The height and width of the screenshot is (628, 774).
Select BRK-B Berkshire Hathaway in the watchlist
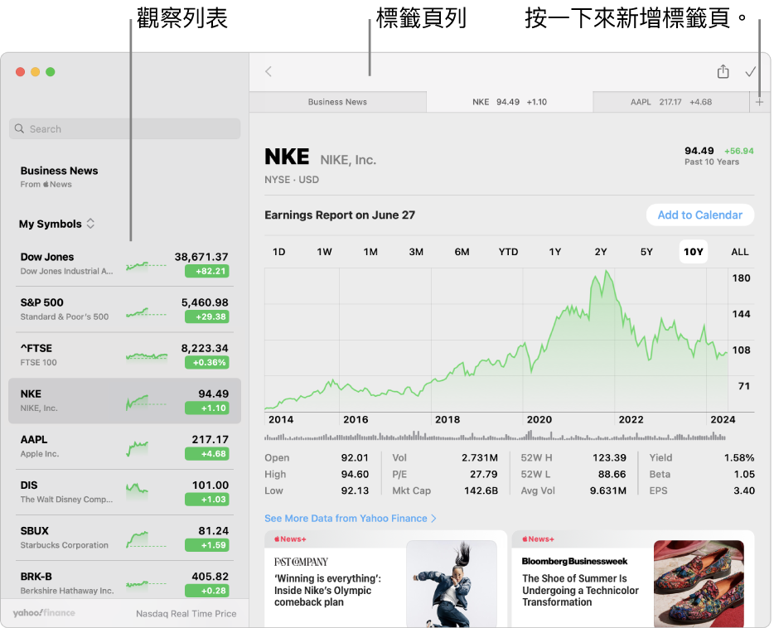pos(124,581)
